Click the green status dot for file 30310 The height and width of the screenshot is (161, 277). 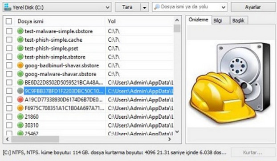(x=20, y=125)
